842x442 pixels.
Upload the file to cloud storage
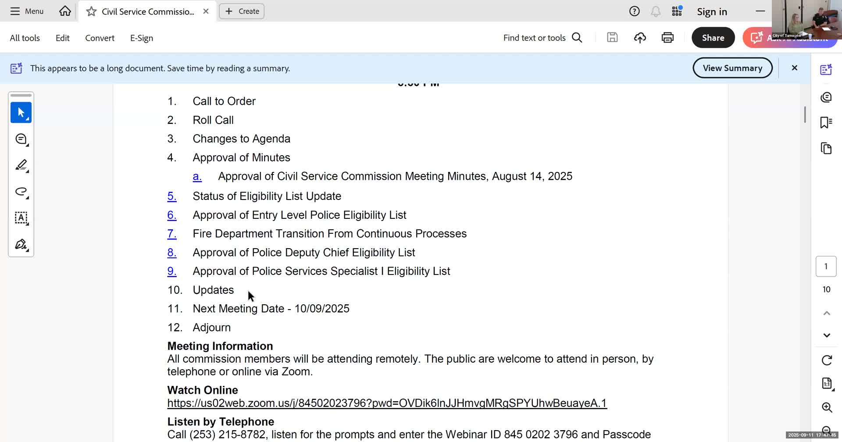640,38
